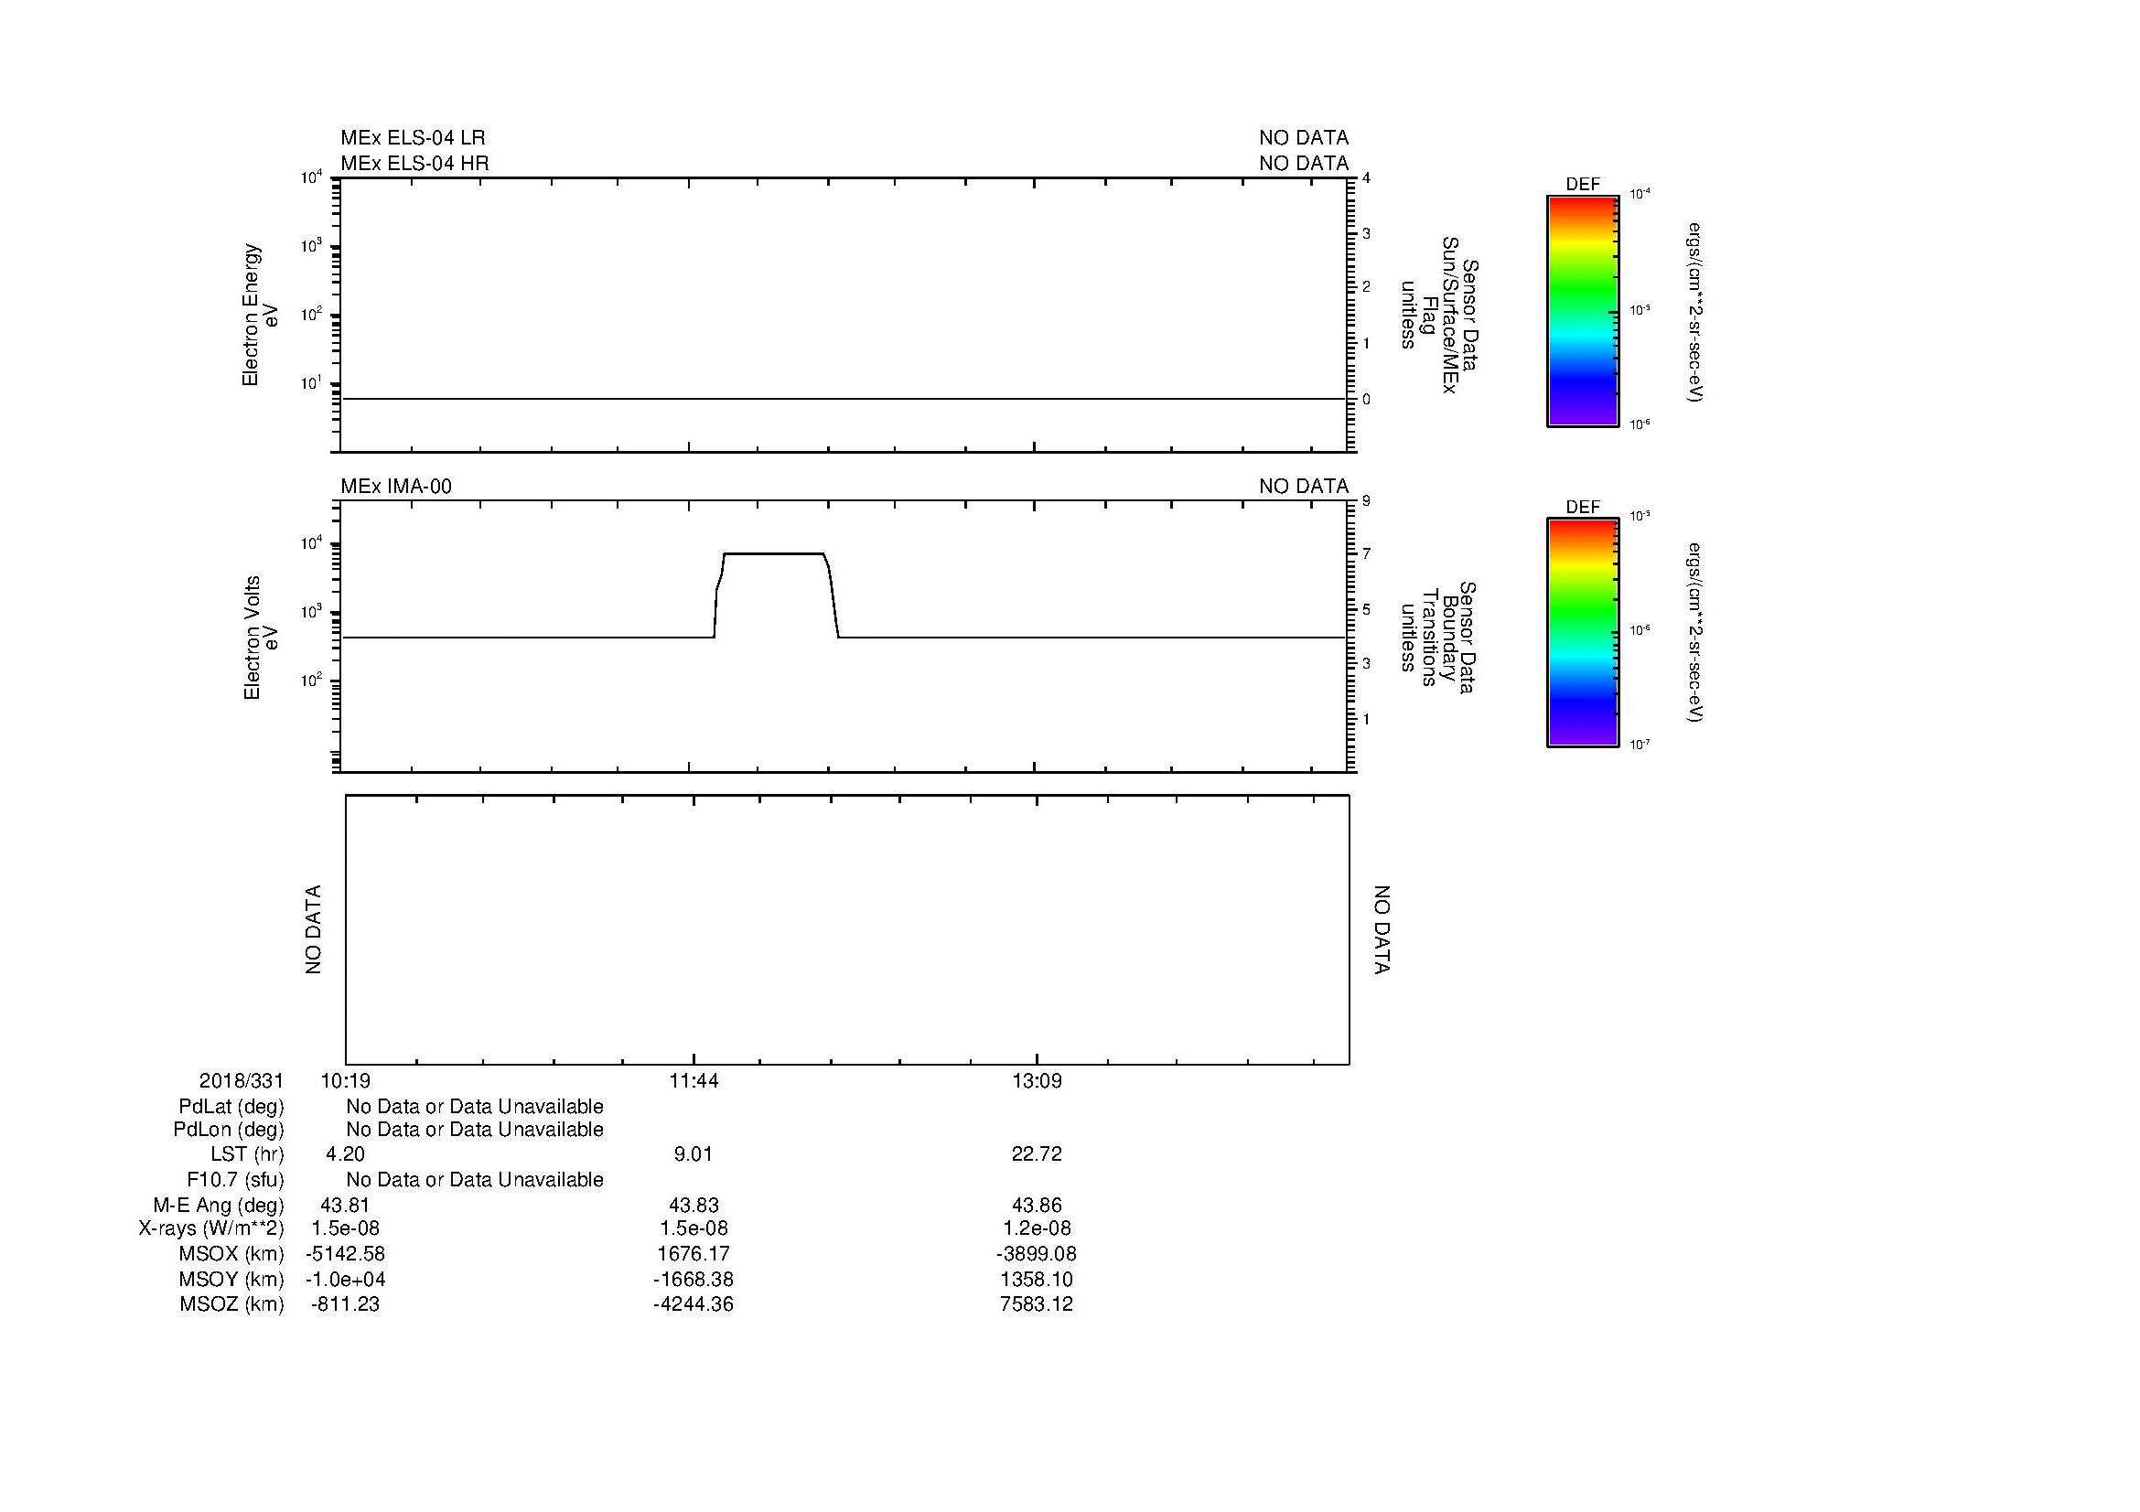Click the LST (hr) row label
This screenshot has width=2140, height=1512.
247,1154
